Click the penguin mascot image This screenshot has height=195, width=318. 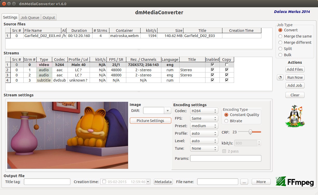[x=295, y=116]
